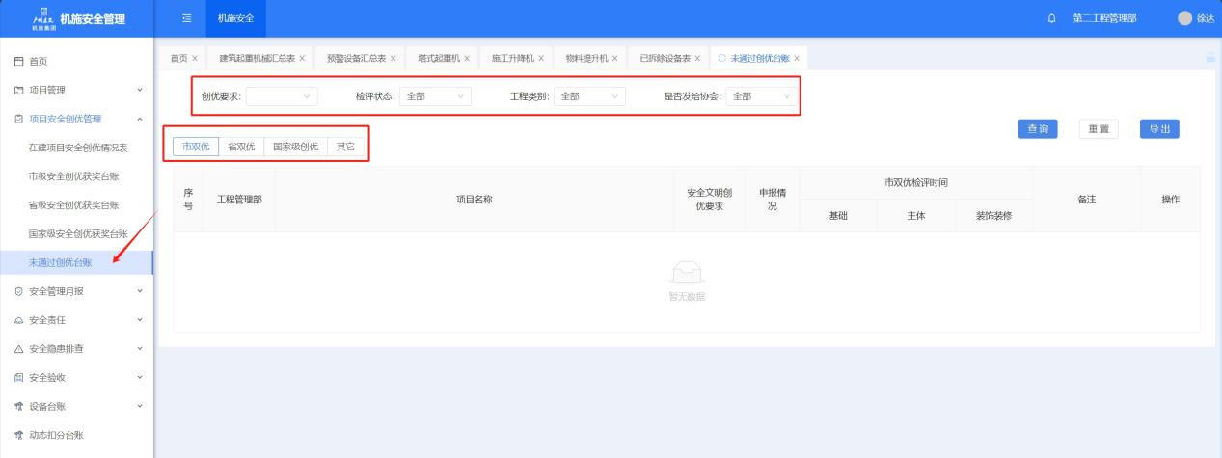Click the 首页 home icon in sidebar
This screenshot has height=458, width=1222.
point(18,62)
